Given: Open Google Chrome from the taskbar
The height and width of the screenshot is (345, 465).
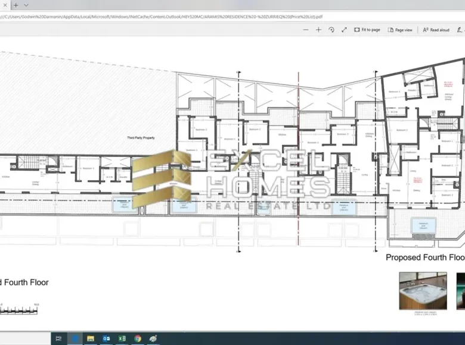Looking at the screenshot, I should [138, 338].
